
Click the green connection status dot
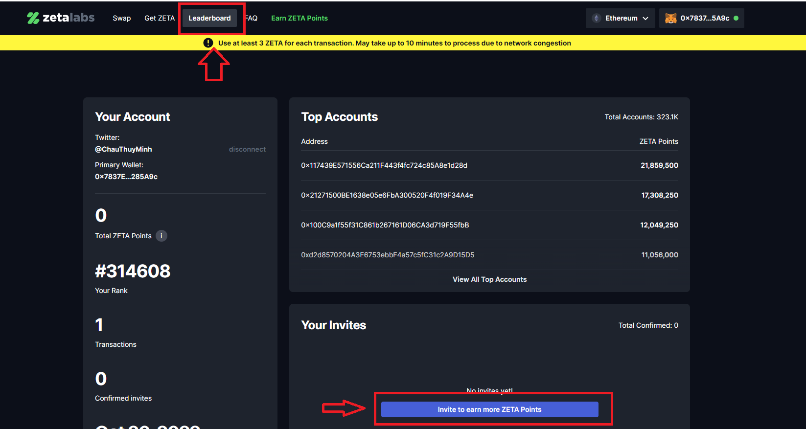click(736, 18)
